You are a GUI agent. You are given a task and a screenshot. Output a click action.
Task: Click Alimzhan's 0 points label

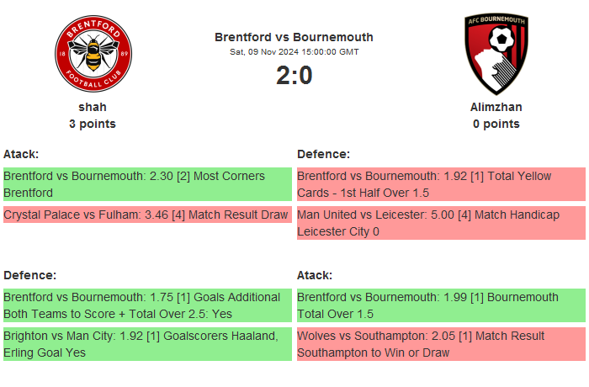click(x=496, y=124)
